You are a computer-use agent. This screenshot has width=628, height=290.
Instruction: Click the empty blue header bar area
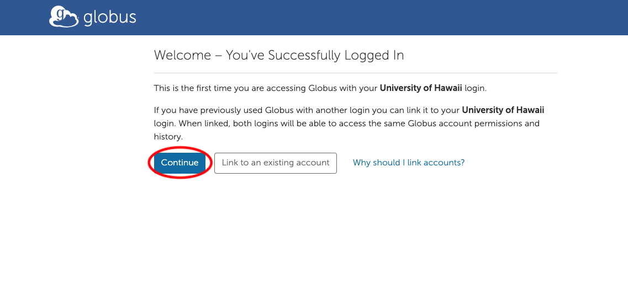coord(381,18)
